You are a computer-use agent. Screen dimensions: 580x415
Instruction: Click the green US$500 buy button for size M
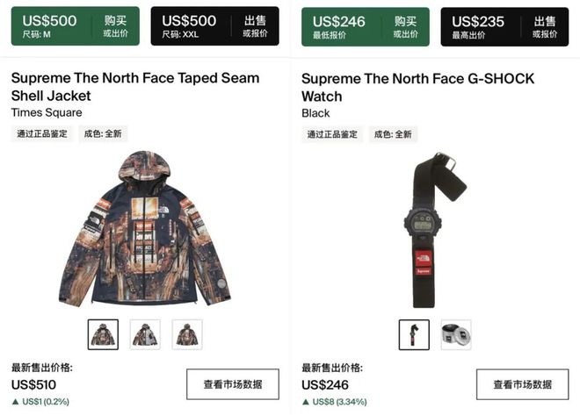(x=76, y=26)
